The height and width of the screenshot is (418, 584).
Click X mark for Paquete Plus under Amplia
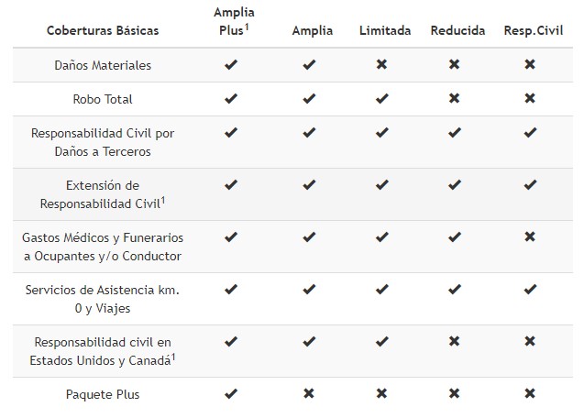pos(309,394)
